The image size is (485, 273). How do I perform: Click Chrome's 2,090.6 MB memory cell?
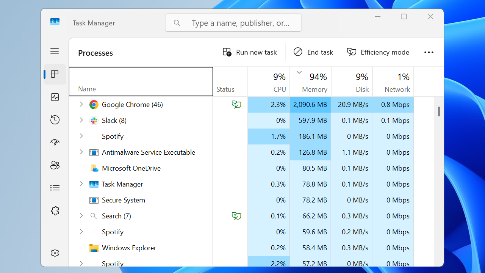[311, 105]
